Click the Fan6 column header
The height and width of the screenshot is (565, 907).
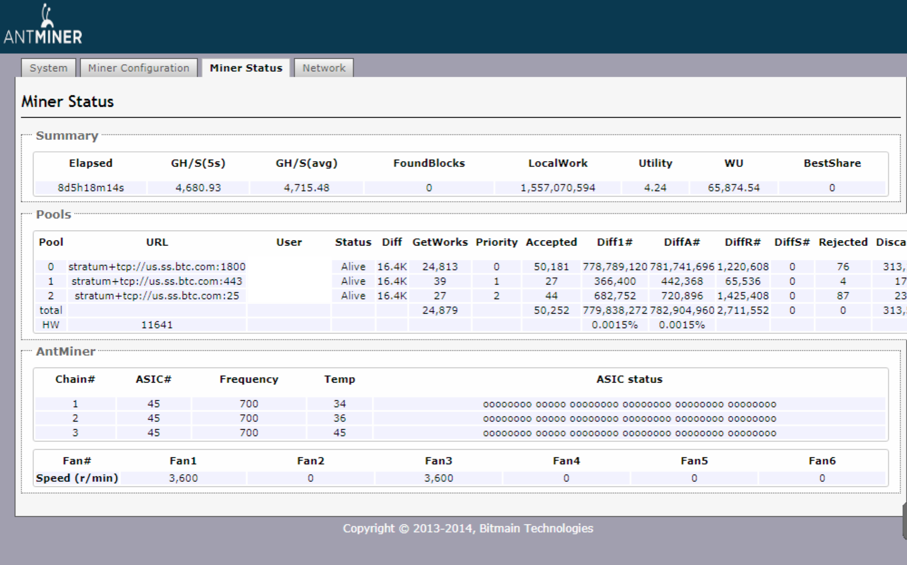point(822,461)
